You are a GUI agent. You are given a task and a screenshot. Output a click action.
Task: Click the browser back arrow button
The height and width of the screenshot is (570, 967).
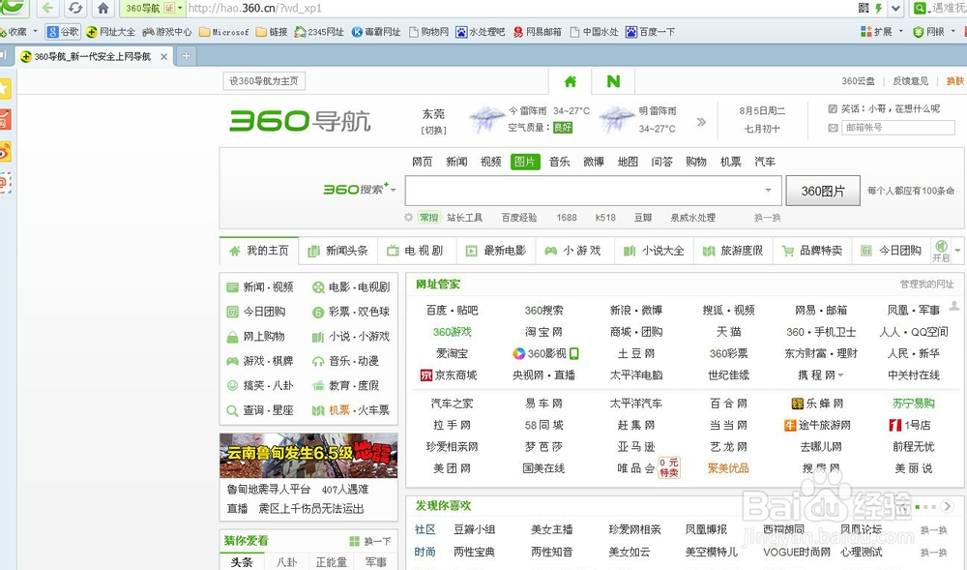47,8
